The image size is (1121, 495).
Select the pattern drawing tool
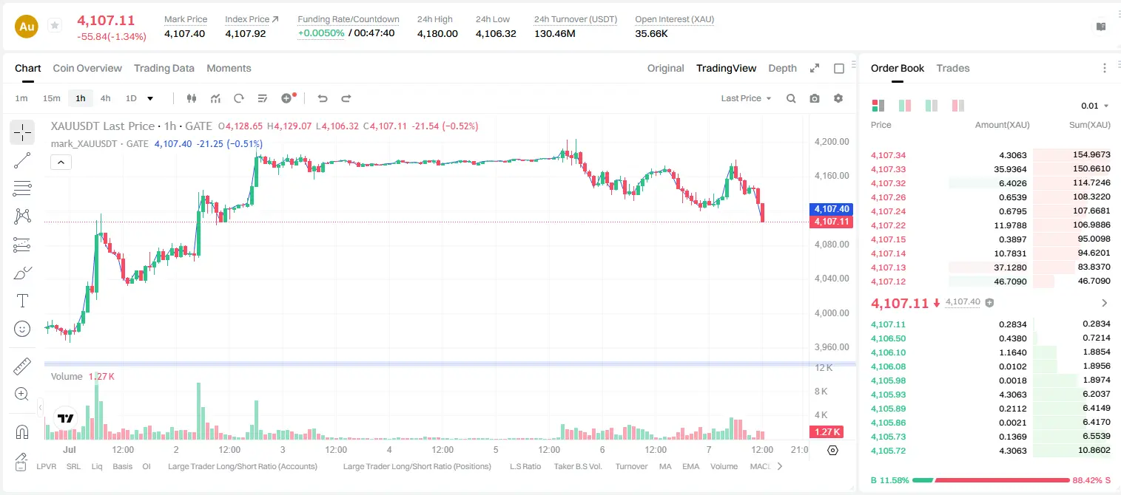[22, 216]
